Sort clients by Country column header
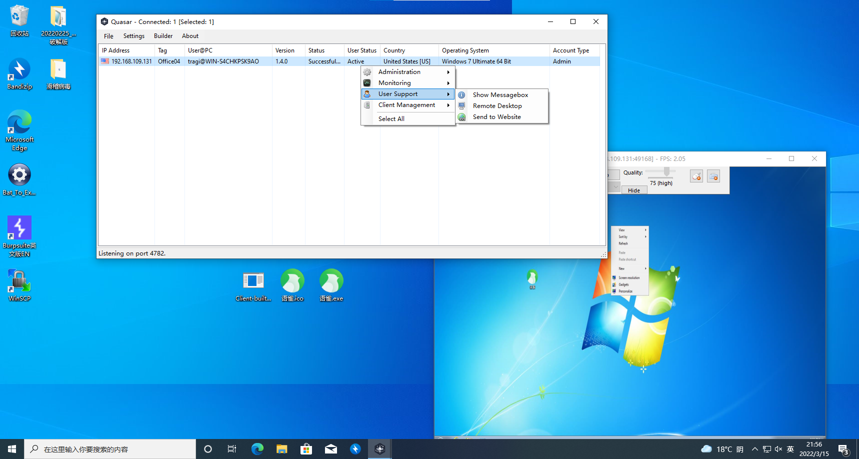Screen dimensions: 859x459 (394, 50)
